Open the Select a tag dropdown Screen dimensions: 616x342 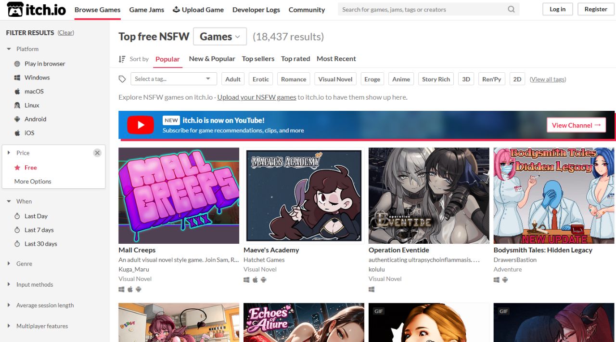pyautogui.click(x=173, y=79)
